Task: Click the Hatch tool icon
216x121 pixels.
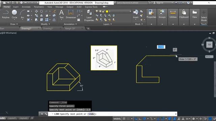Action: pos(28,20)
